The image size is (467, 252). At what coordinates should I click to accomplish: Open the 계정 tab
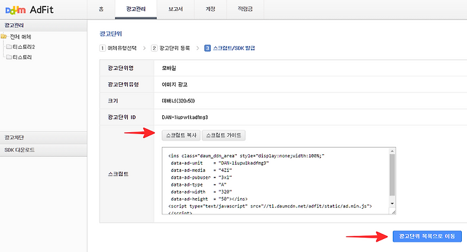(210, 9)
